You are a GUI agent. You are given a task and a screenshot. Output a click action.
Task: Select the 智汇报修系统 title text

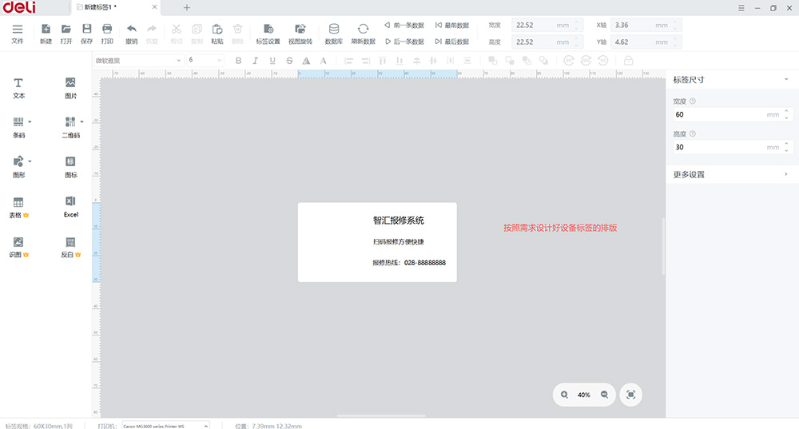click(399, 220)
